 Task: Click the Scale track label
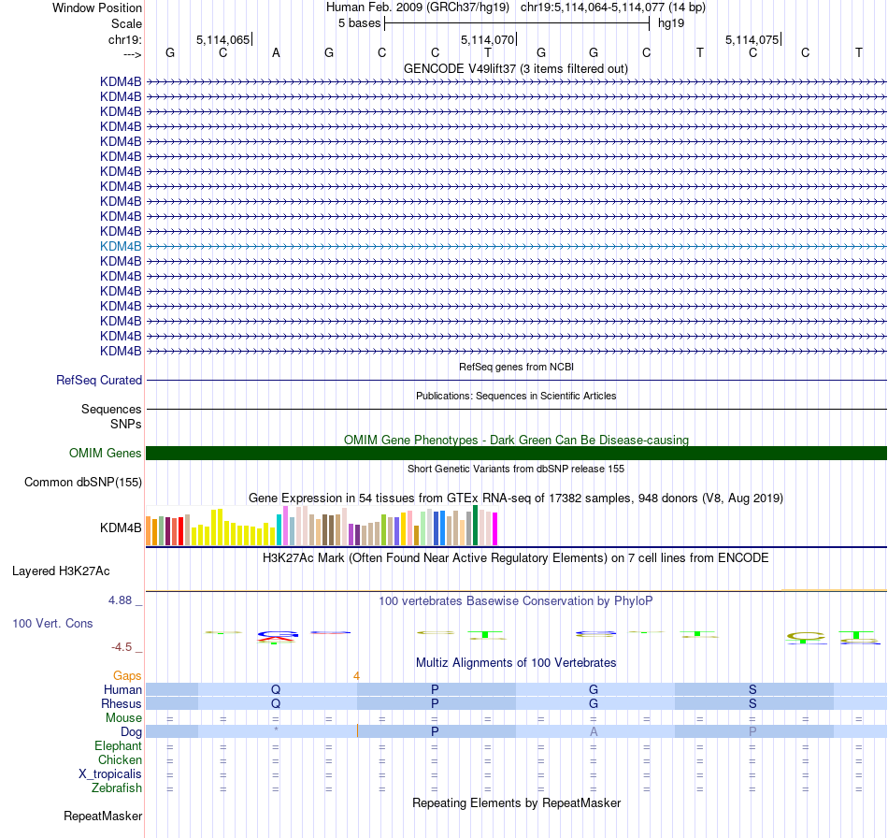point(126,23)
